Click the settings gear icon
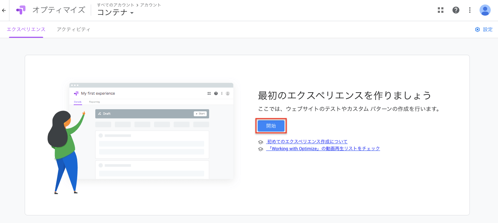 477,29
